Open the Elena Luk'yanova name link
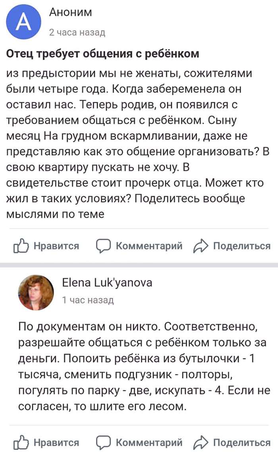 click(x=107, y=282)
